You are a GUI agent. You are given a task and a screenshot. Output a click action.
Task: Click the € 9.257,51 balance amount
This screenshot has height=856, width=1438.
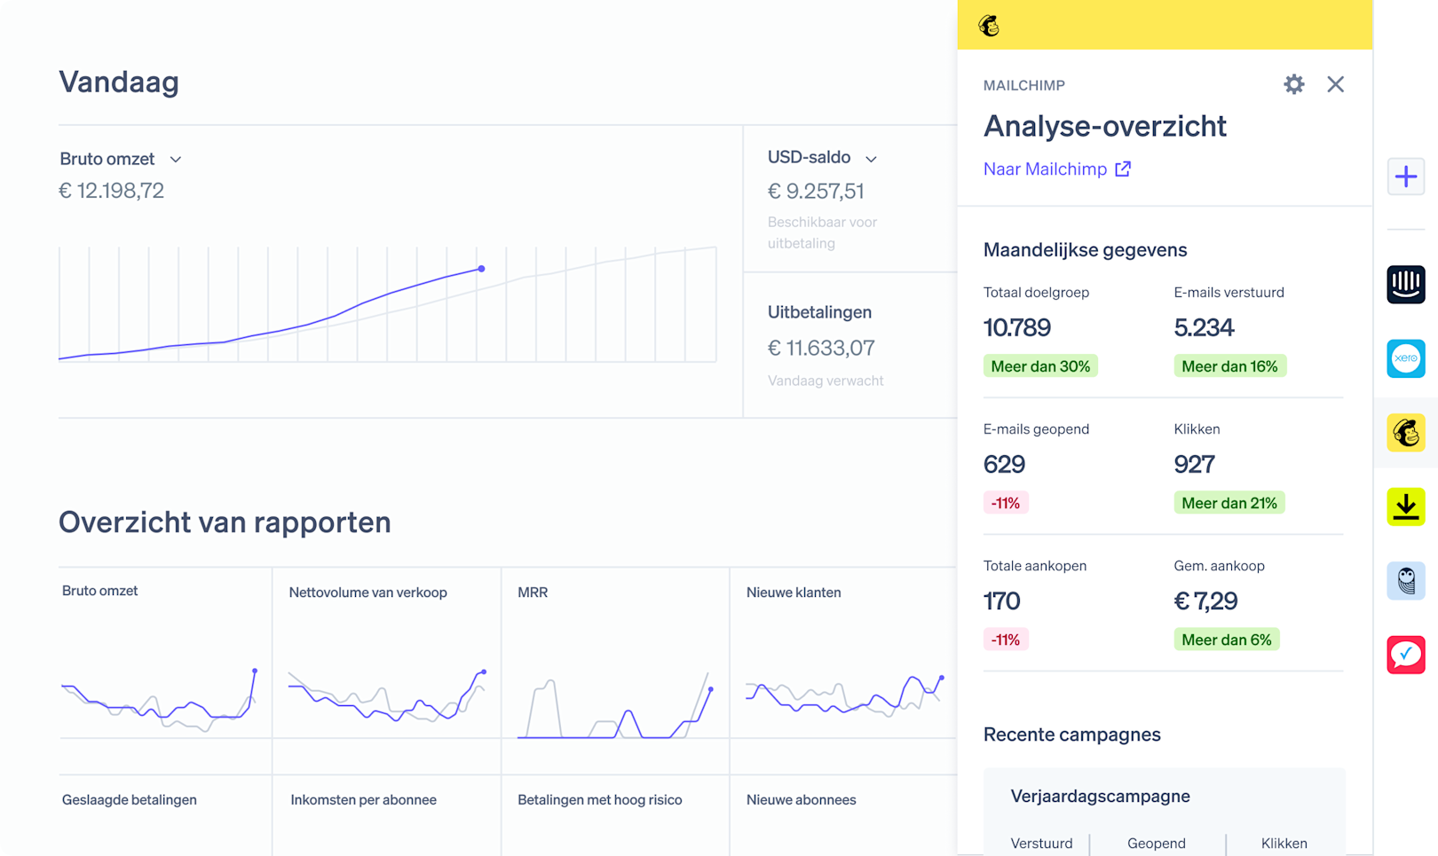point(816,191)
